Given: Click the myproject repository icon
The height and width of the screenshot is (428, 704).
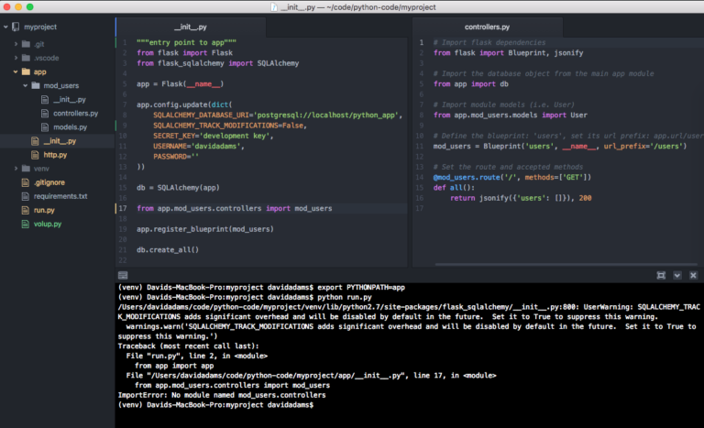Looking at the screenshot, I should (x=16, y=27).
